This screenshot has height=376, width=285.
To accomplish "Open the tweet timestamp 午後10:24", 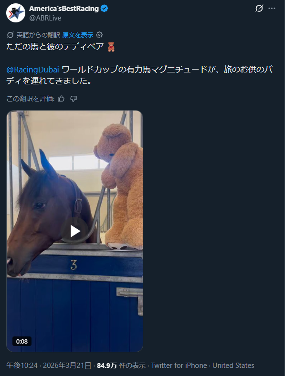I will point(22,365).
